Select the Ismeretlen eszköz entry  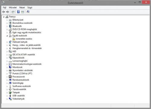click(x=24, y=39)
